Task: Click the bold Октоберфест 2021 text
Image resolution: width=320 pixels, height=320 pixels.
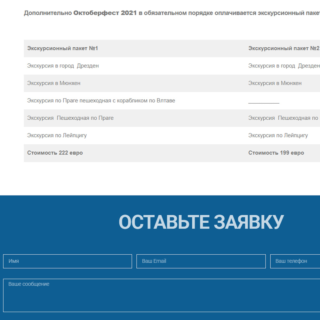Action: pos(105,13)
